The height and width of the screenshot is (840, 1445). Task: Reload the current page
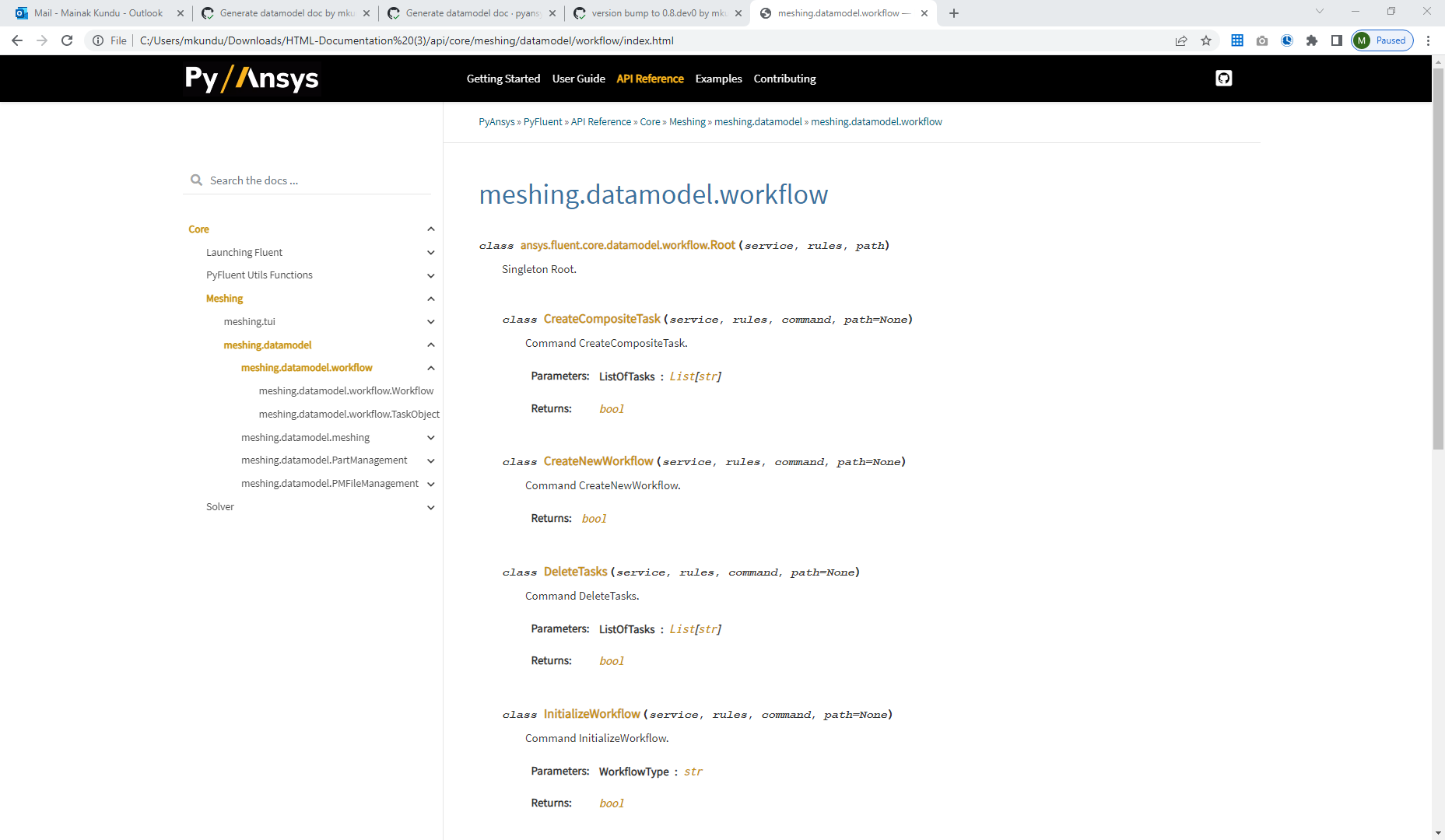67,40
